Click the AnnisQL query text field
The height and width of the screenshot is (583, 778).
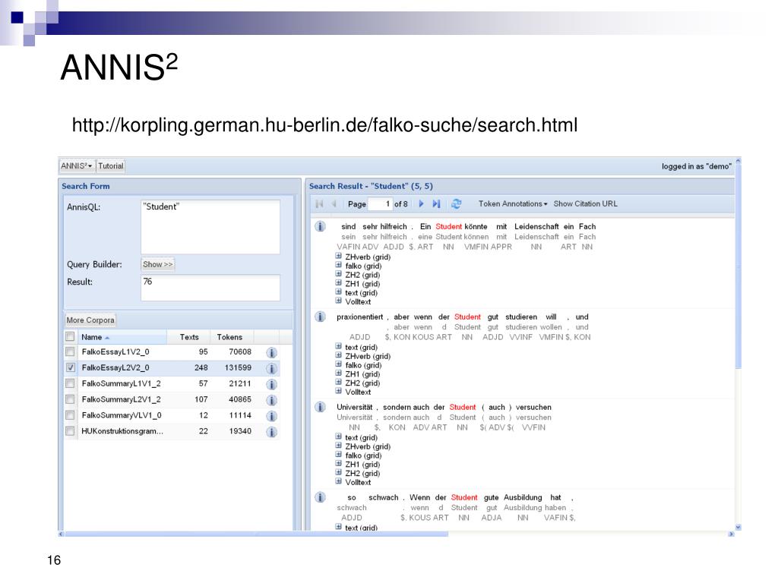click(210, 227)
